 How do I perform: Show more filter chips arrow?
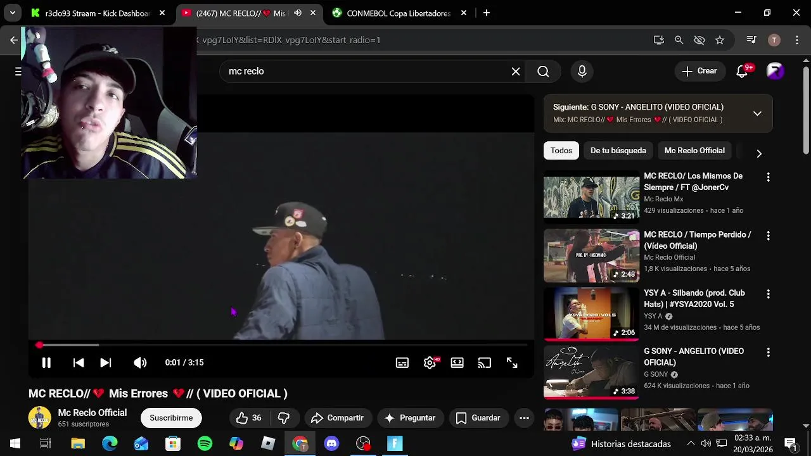[759, 153]
